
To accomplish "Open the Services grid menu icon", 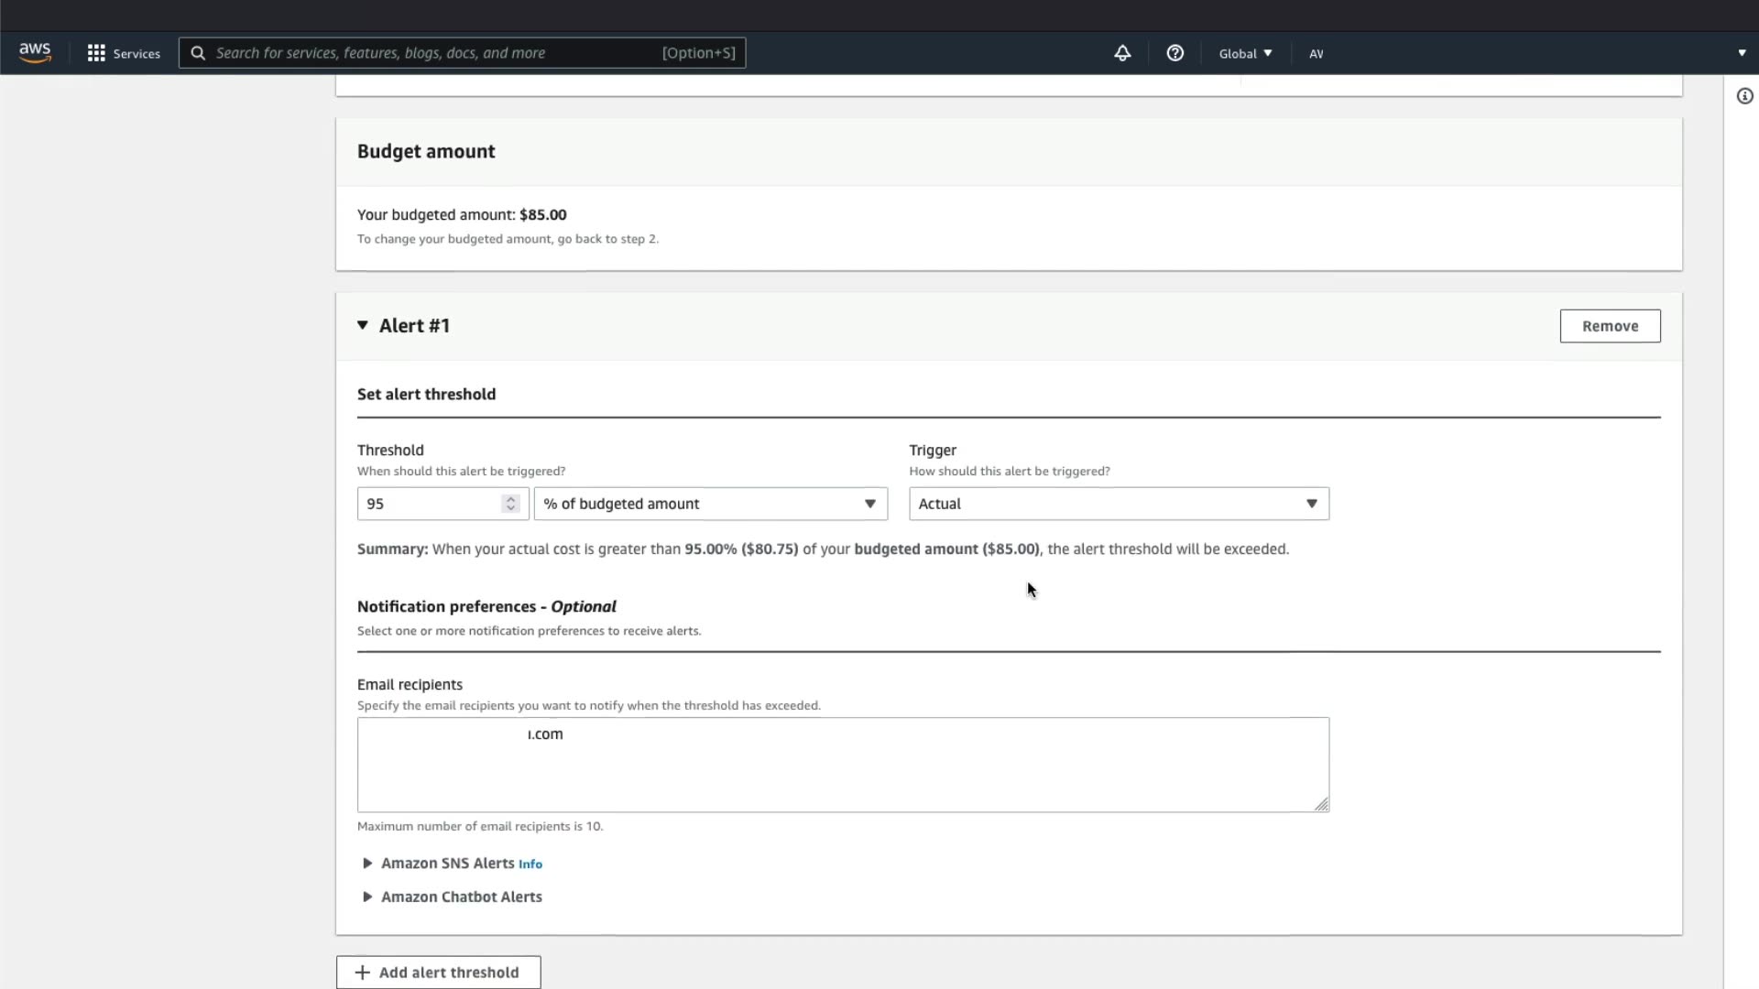I will pos(96,53).
